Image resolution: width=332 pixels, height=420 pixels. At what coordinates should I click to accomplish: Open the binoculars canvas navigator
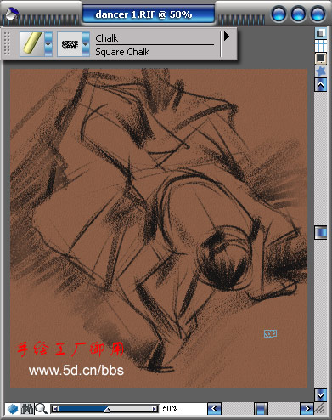[27, 409]
